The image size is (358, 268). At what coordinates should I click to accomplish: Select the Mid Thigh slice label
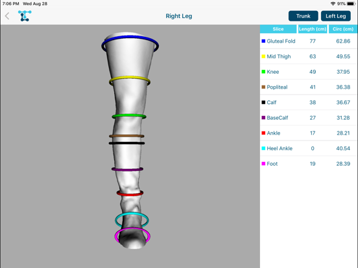tap(279, 56)
